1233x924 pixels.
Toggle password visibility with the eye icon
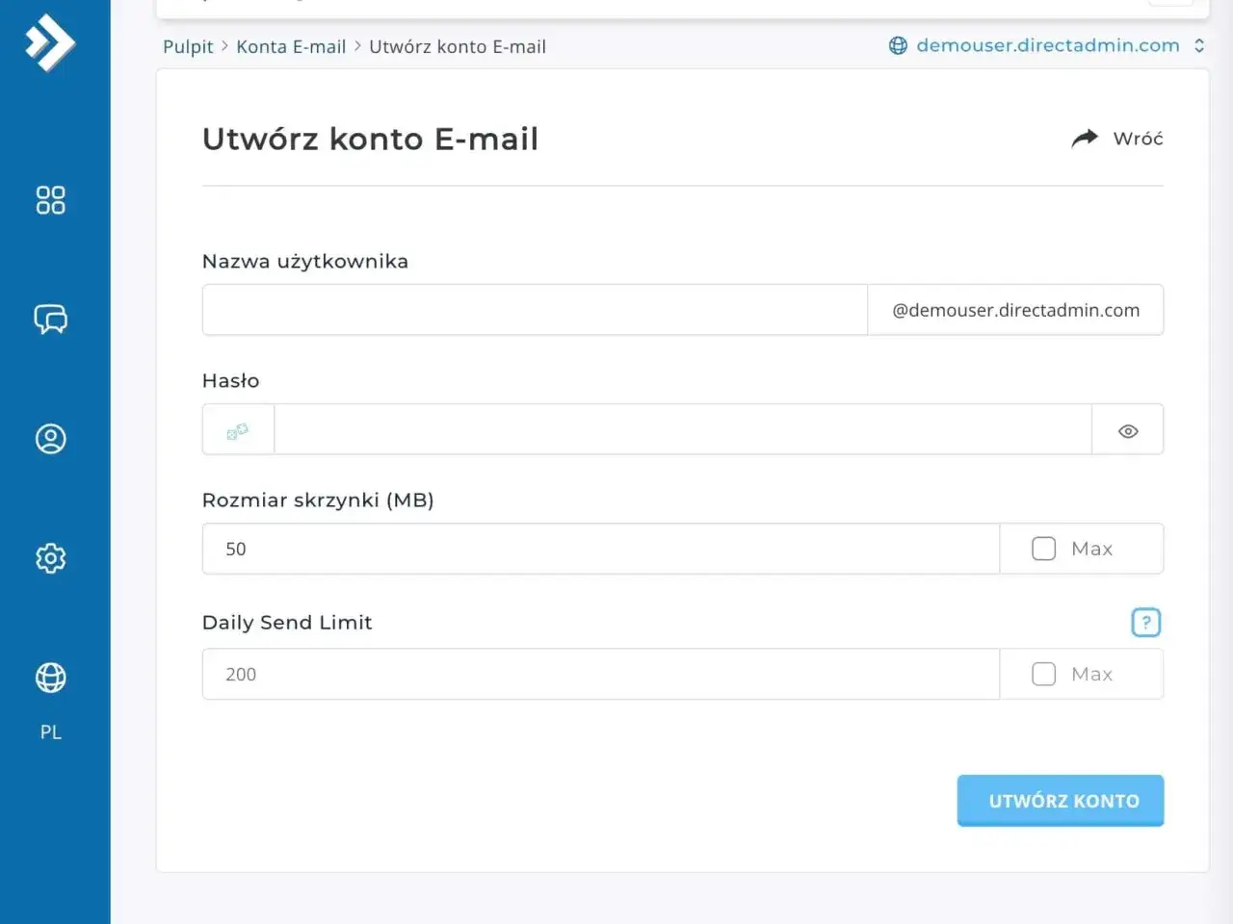tap(1127, 430)
